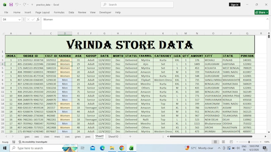Go to previous sheet tabs with left arrow
This screenshot has height=152, width=271.
point(6,136)
